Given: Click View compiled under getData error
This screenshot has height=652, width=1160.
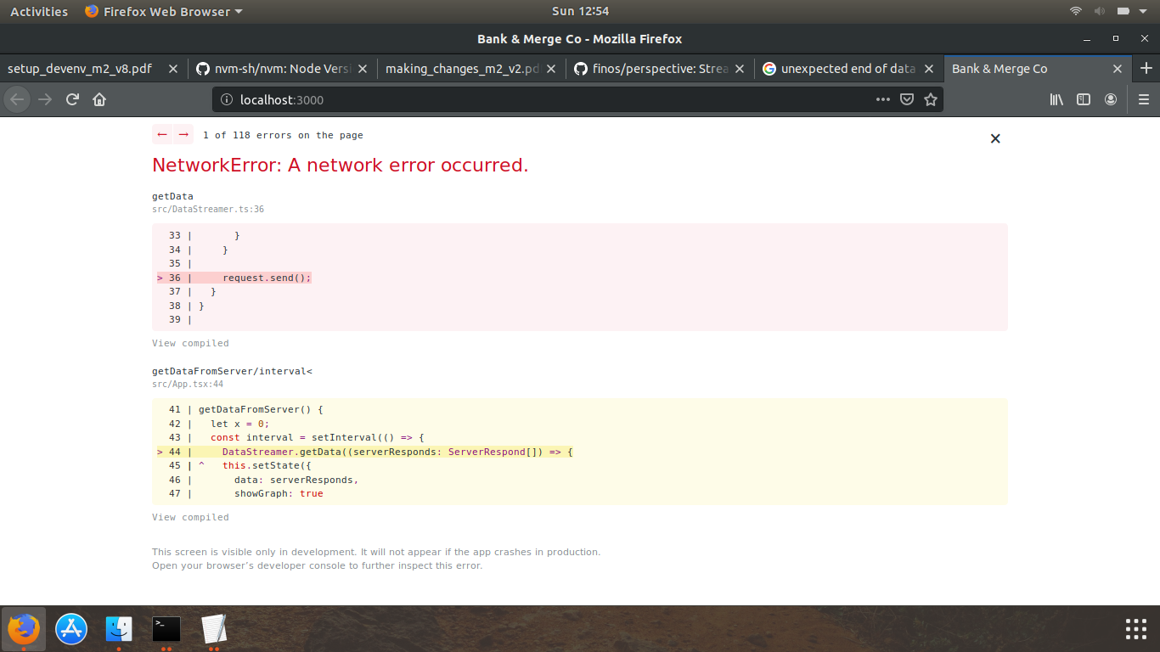Looking at the screenshot, I should pos(190,343).
